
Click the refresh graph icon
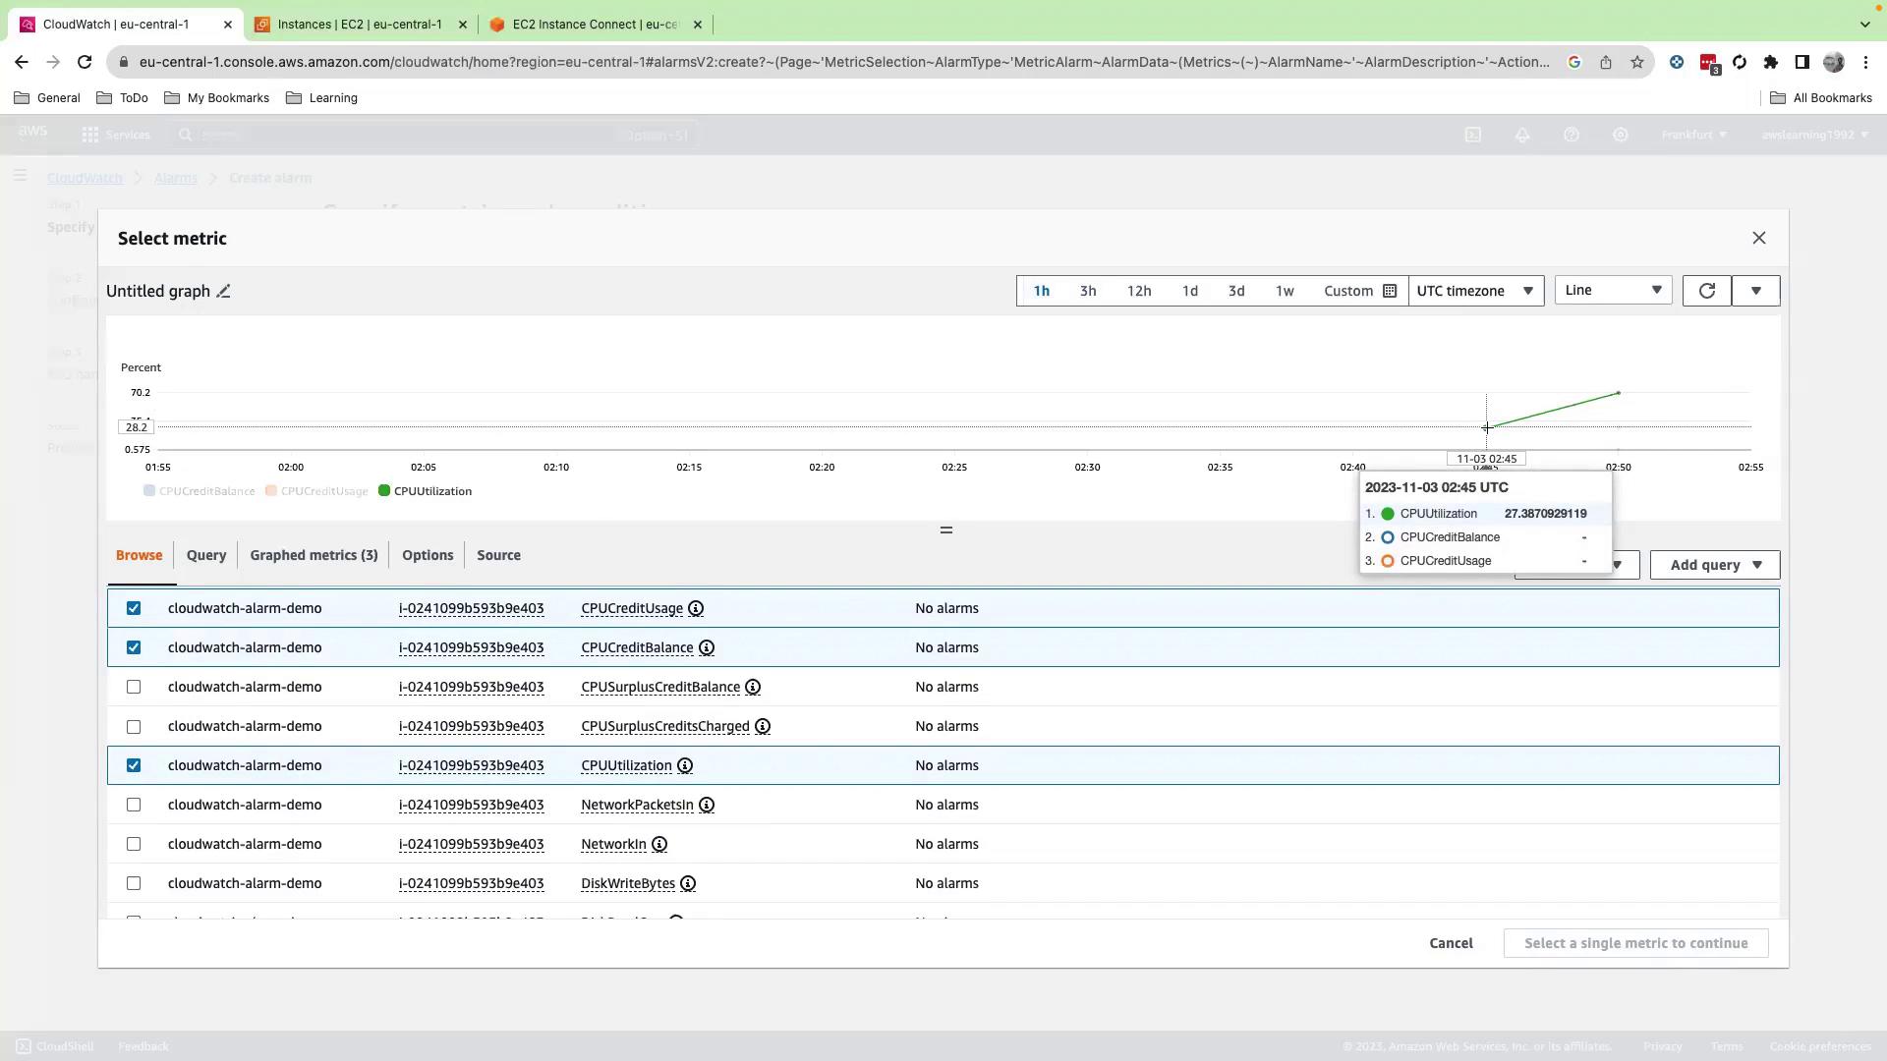pyautogui.click(x=1706, y=291)
